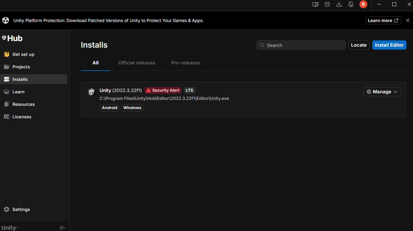Open the Manage dropdown for Unity 2022.3.22f1
Image resolution: width=413 pixels, height=231 pixels.
click(x=382, y=92)
